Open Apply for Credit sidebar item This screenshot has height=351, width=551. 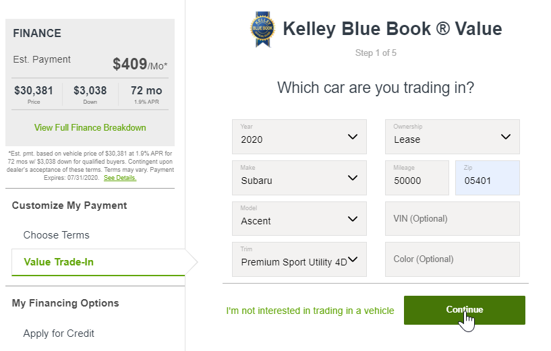click(x=59, y=333)
